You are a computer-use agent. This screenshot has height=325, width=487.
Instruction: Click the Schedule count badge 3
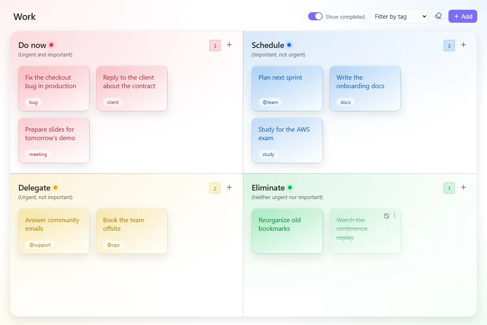point(449,45)
